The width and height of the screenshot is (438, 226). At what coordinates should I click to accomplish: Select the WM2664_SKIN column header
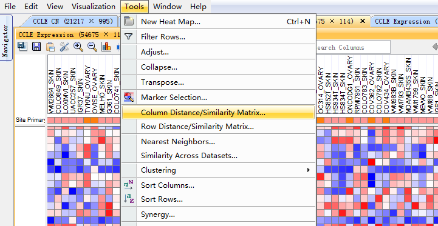click(x=51, y=91)
